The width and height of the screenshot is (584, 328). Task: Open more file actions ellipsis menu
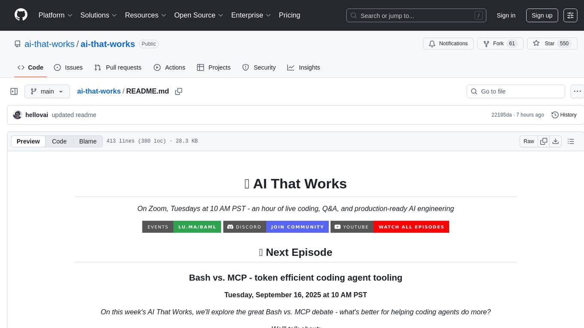click(x=577, y=91)
